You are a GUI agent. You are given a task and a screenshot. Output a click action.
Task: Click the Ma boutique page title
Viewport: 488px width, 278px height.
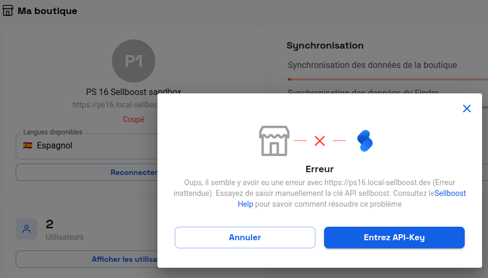point(47,11)
